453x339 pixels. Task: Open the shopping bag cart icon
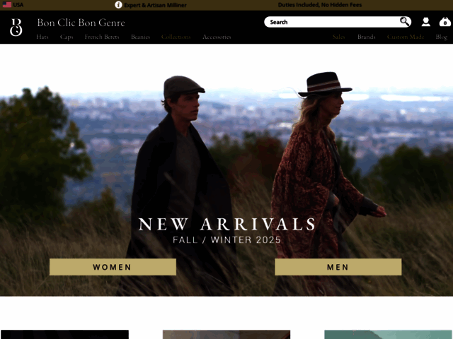[x=445, y=22]
